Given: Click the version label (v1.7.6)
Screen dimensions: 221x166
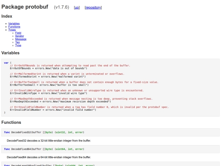Looking at the screenshot, I should tap(61, 7).
